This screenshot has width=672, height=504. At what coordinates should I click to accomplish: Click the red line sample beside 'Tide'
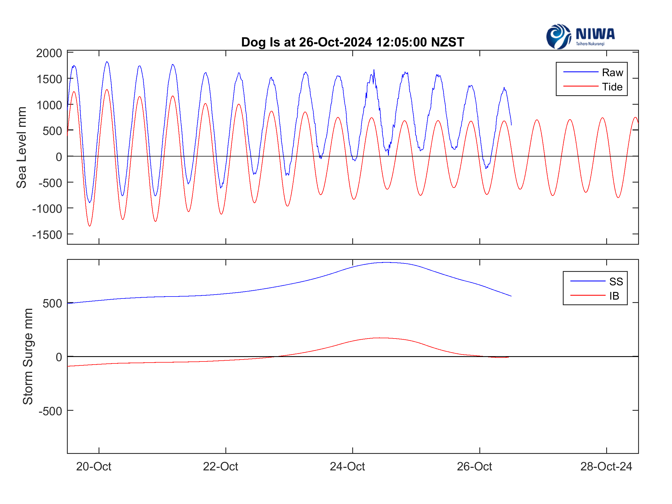tap(580, 86)
